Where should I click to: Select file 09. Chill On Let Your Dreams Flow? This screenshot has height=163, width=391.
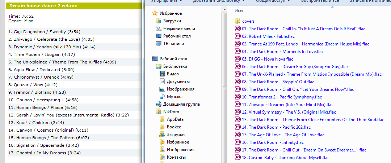[298, 89]
